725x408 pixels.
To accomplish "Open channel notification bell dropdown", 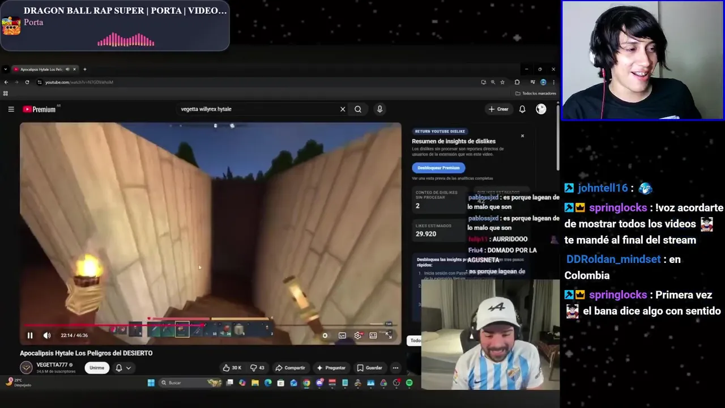I will coord(123,368).
